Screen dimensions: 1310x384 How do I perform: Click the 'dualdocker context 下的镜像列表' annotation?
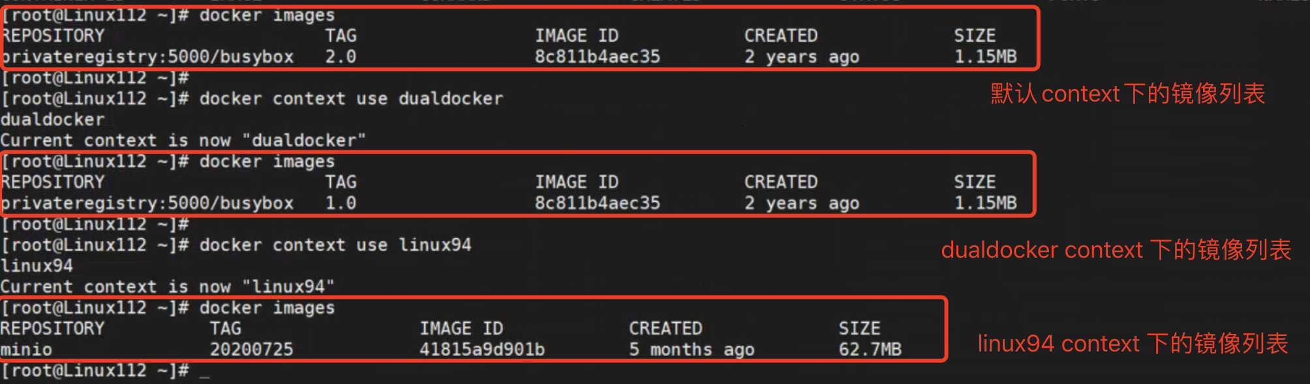1116,250
